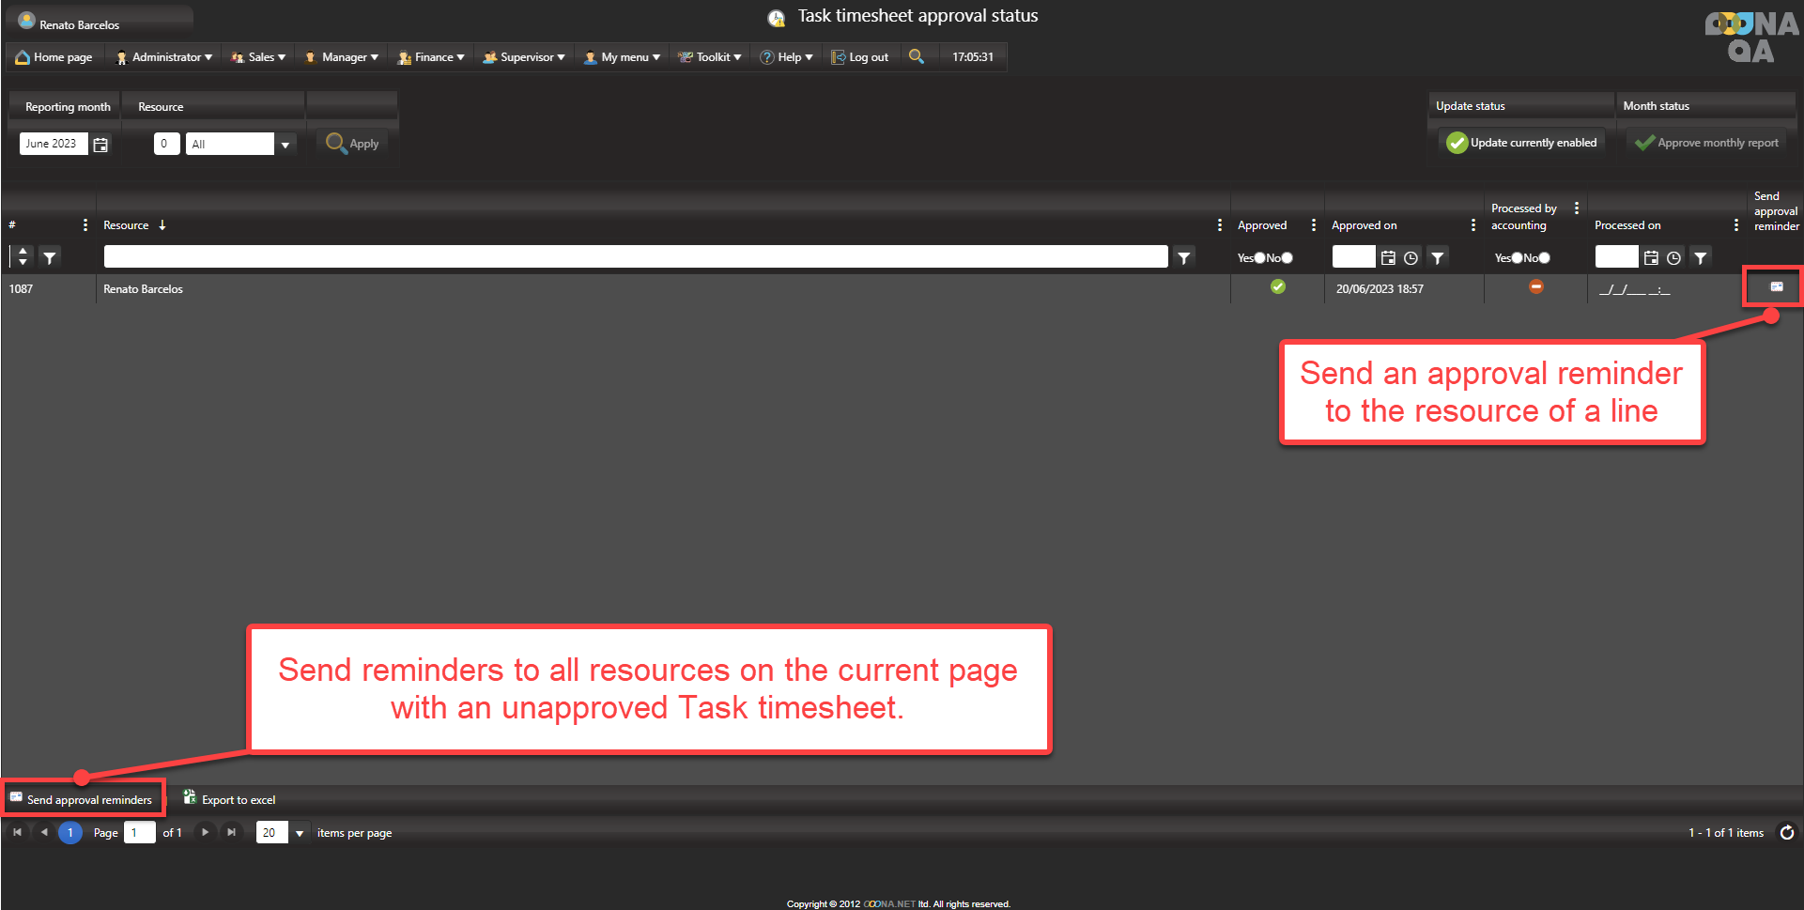The image size is (1804, 910).
Task: Go to the next page arrow in pager
Action: 205,832
